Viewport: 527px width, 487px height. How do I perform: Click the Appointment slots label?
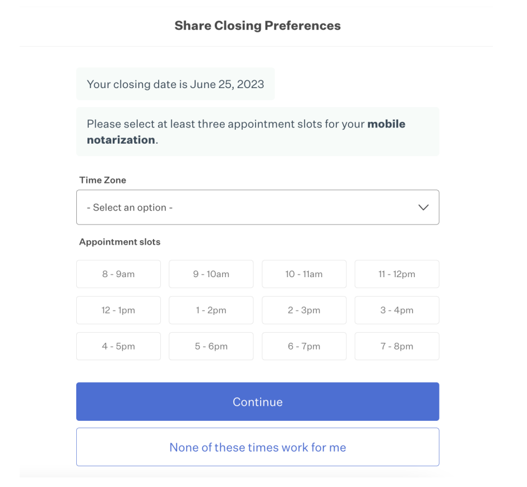119,242
